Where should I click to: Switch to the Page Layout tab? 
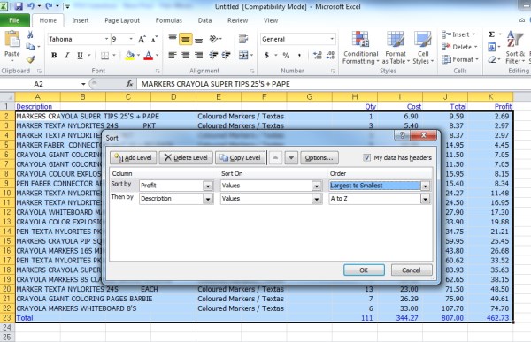(x=122, y=20)
